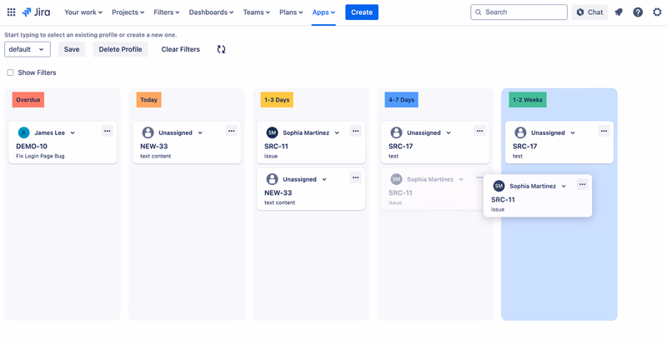Open the Plans menu
The image size is (667, 345).
[x=291, y=12]
